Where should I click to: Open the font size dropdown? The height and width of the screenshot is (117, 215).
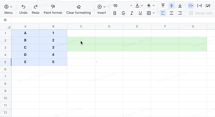point(131,6)
